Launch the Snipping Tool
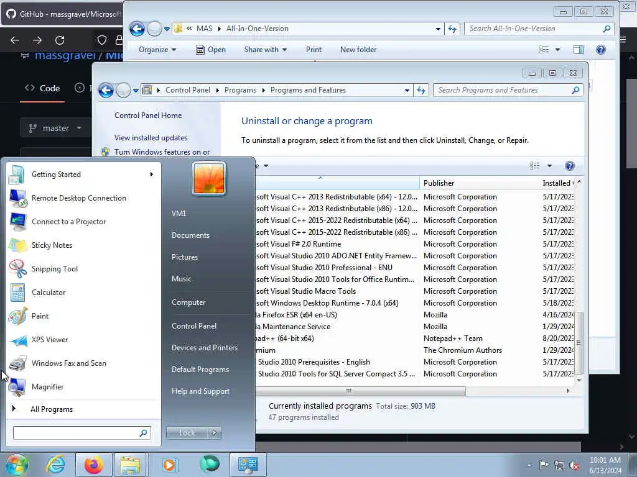 (x=55, y=268)
